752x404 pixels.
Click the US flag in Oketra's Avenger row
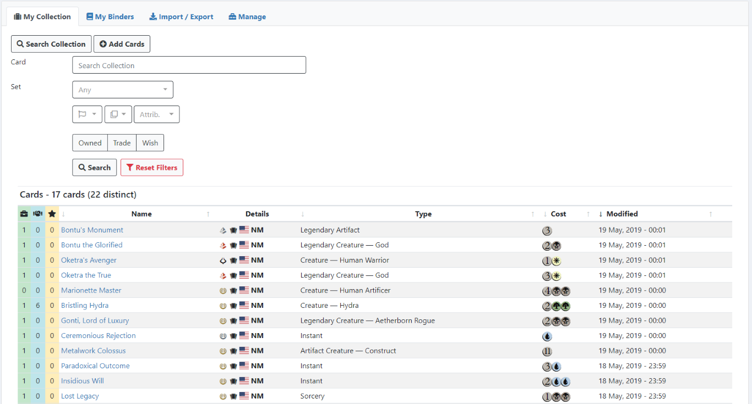(x=244, y=261)
